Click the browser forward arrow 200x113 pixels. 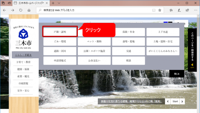(13, 10)
